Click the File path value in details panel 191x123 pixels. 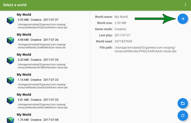point(145,49)
